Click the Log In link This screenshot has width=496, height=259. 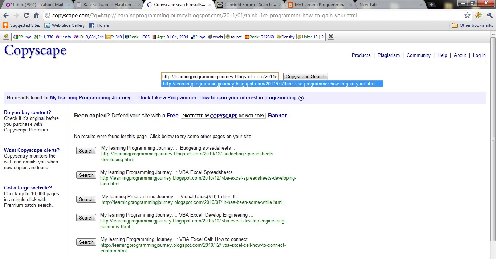coord(479,55)
